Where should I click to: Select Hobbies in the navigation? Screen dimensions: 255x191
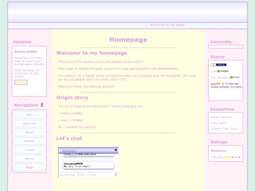pos(29,141)
